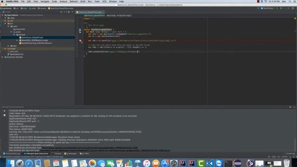Click the build icon left of the run configuration
The height and width of the screenshot is (167, 297).
[x=258, y=8]
